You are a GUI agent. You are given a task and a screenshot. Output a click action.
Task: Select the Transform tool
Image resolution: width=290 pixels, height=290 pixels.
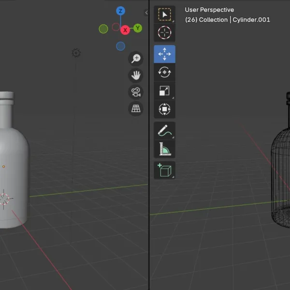click(164, 109)
